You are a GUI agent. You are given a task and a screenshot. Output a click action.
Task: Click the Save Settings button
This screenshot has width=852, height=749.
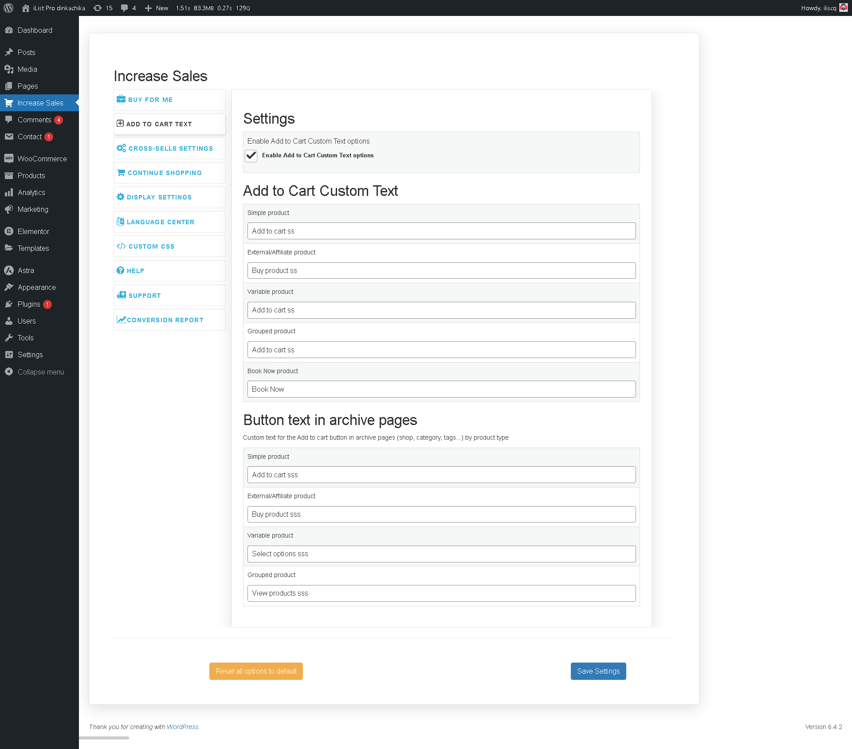point(598,671)
